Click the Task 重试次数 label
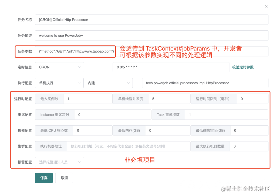Viewport: 272px width, 194px height. click(168, 115)
